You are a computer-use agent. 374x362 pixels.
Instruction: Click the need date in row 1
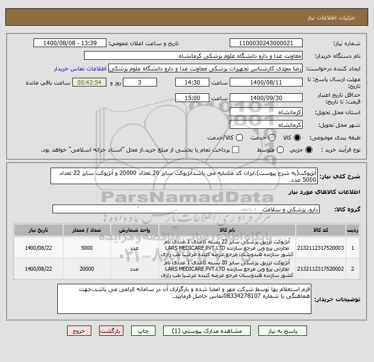(38, 248)
